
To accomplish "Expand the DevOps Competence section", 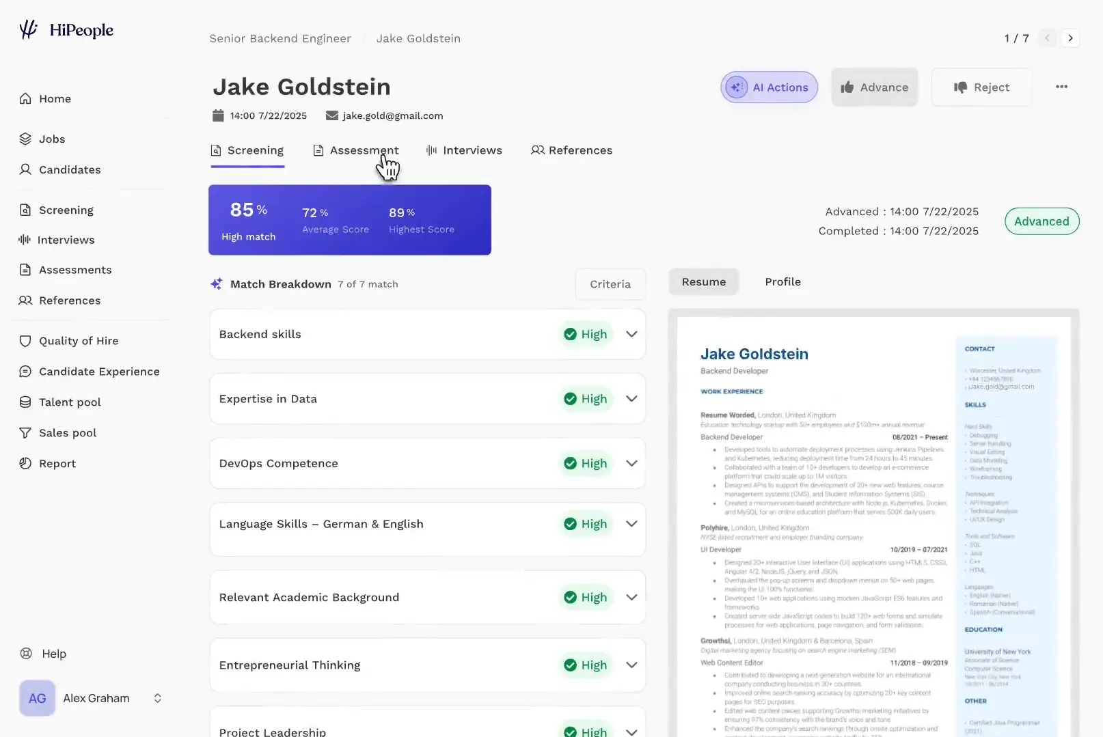I will 631,463.
